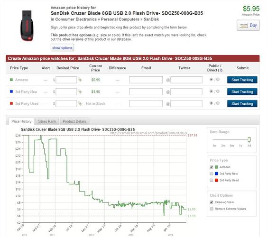Toggle the Close-up View chart option
Image resolution: width=267 pixels, height=237 pixels.
tap(212, 202)
